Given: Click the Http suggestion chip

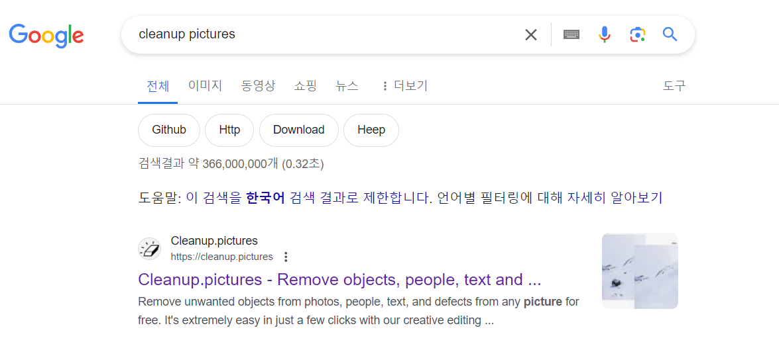Looking at the screenshot, I should pyautogui.click(x=229, y=130).
